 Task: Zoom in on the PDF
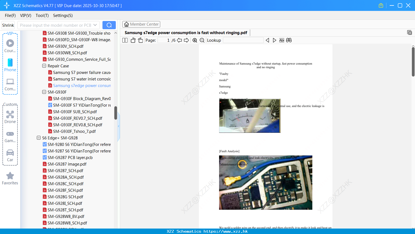tap(195, 40)
